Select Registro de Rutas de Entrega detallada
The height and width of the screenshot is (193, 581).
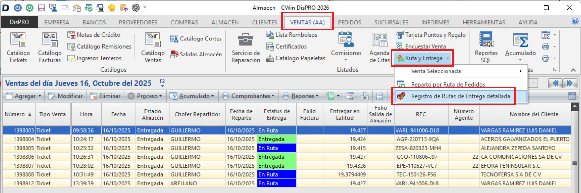tap(461, 96)
